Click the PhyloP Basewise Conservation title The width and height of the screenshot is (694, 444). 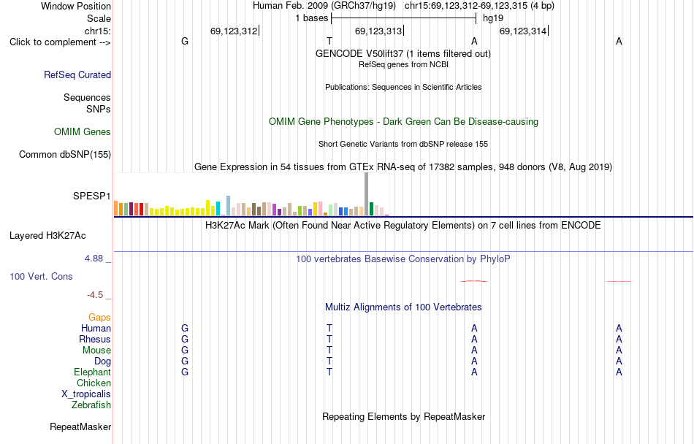pos(403,259)
